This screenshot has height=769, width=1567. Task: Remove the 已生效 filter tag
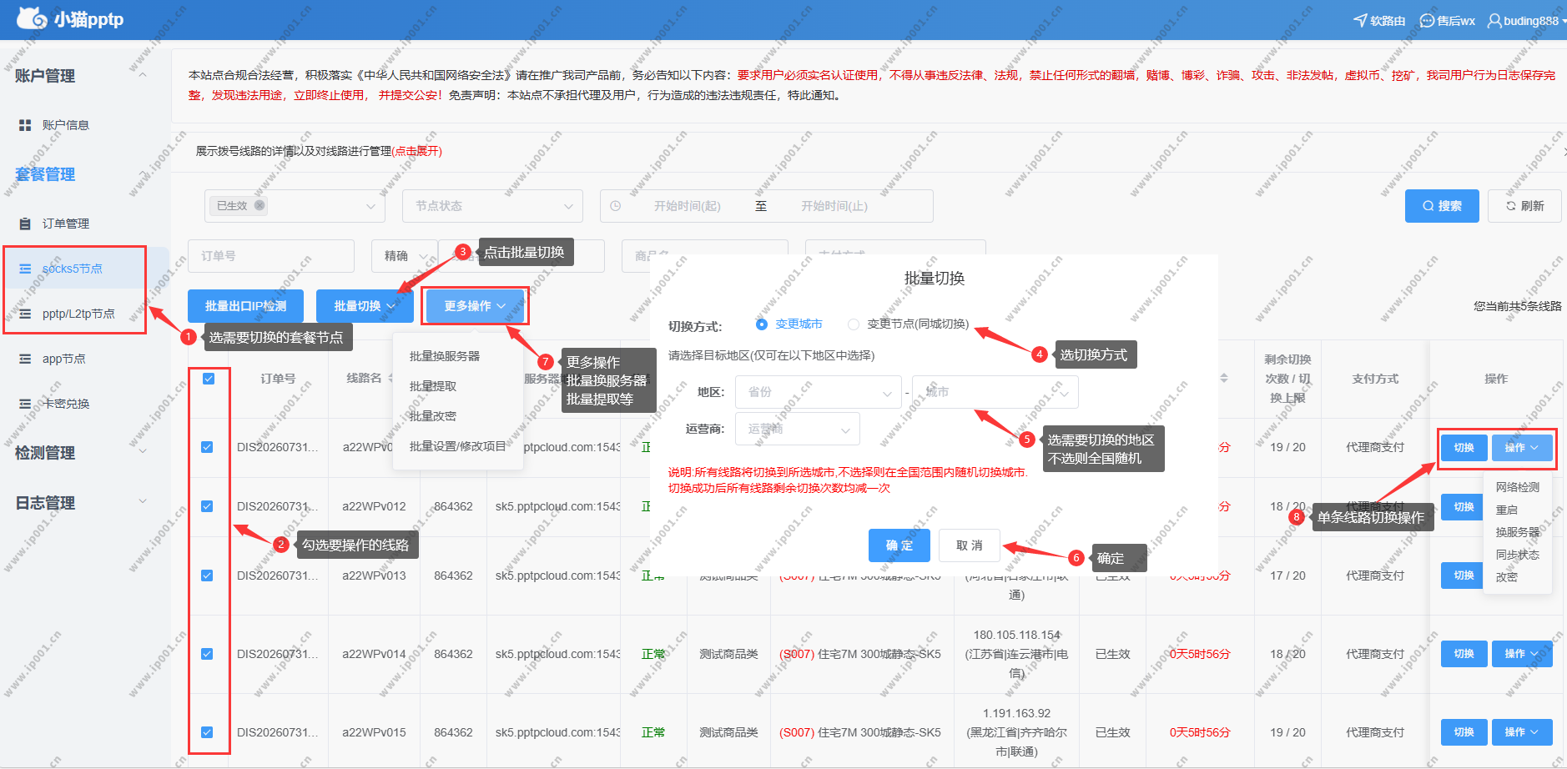coord(259,205)
